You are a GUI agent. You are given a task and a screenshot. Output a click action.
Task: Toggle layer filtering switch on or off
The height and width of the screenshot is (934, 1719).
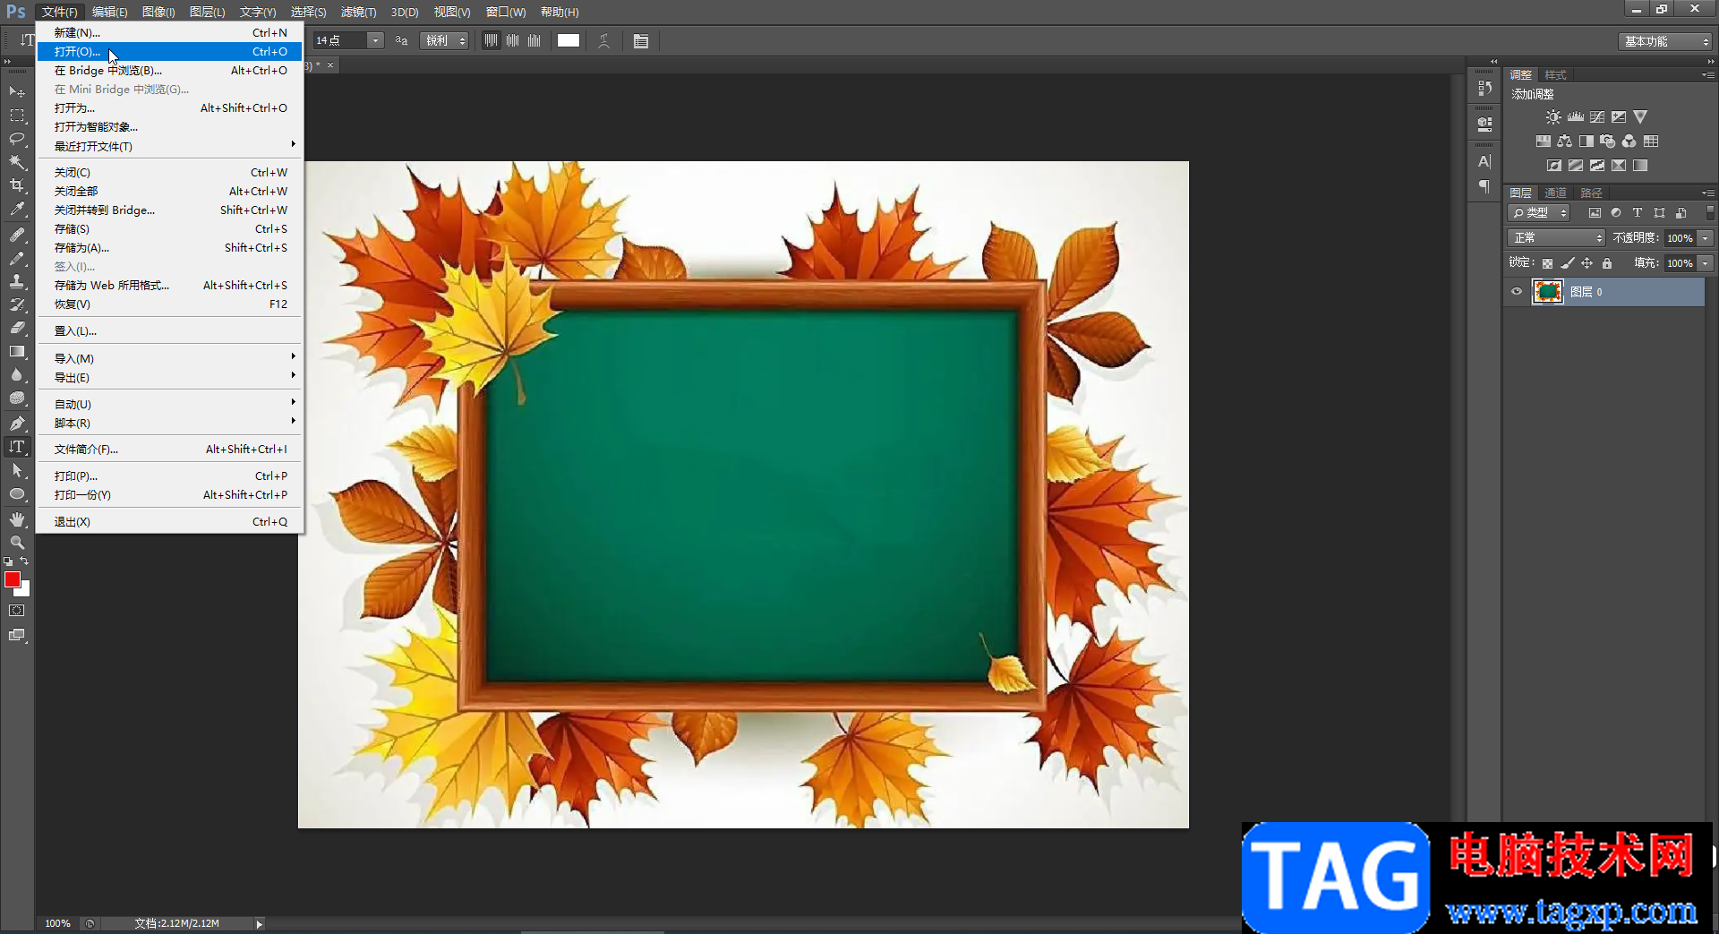[x=1710, y=213]
